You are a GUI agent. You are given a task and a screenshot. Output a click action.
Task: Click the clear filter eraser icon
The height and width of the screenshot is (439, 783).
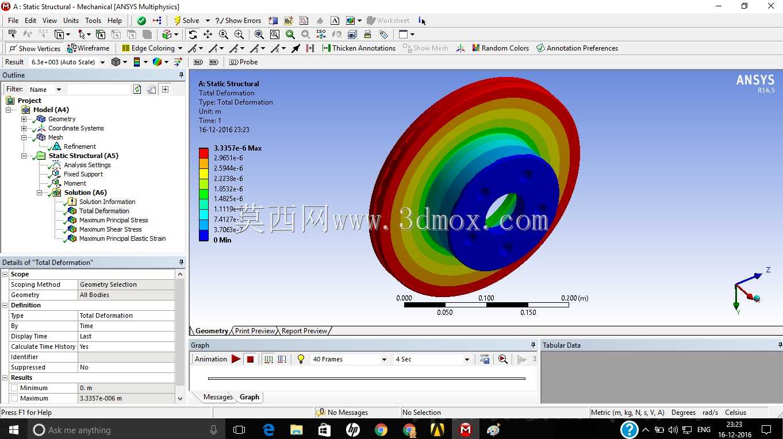pos(151,89)
